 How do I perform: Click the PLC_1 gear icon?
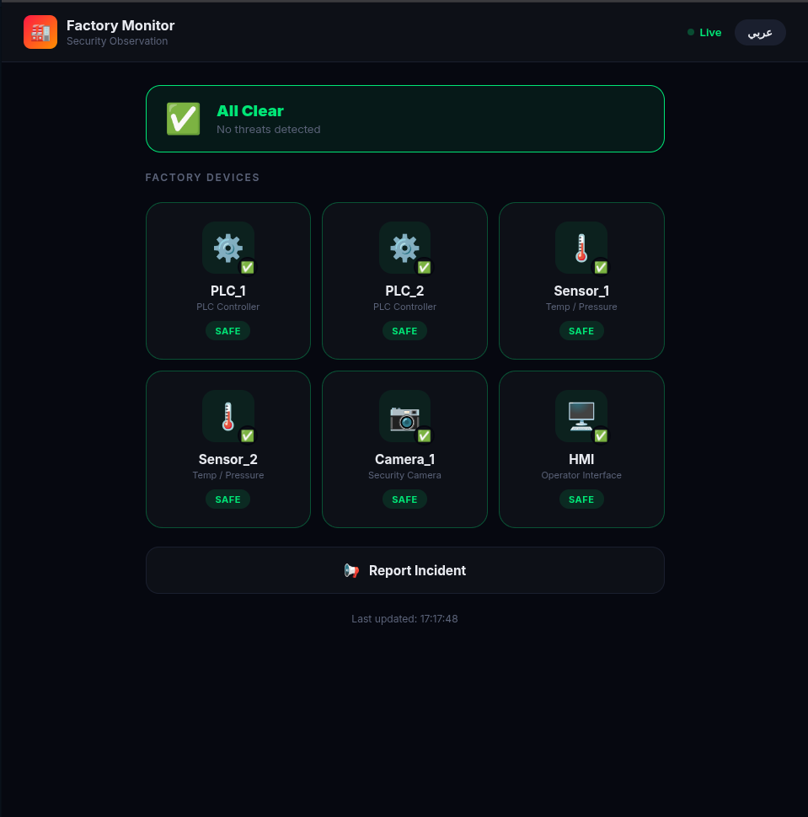228,248
